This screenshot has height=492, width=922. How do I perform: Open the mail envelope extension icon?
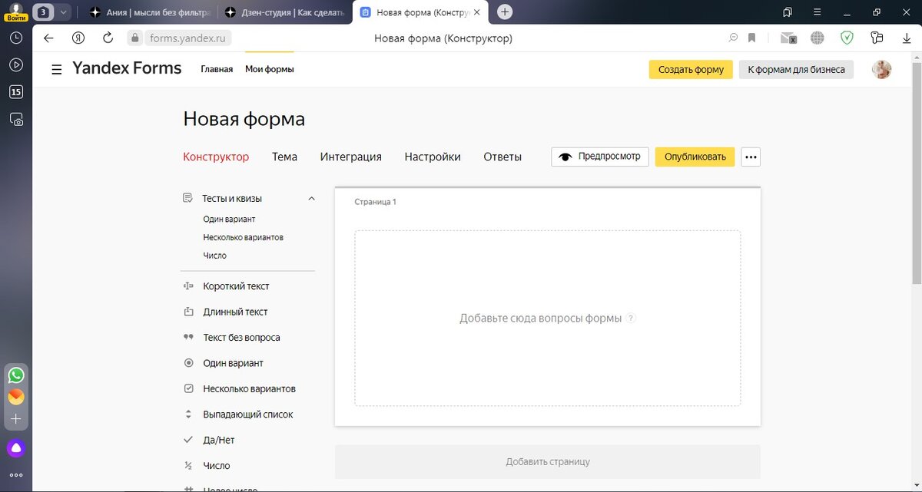pyautogui.click(x=788, y=38)
